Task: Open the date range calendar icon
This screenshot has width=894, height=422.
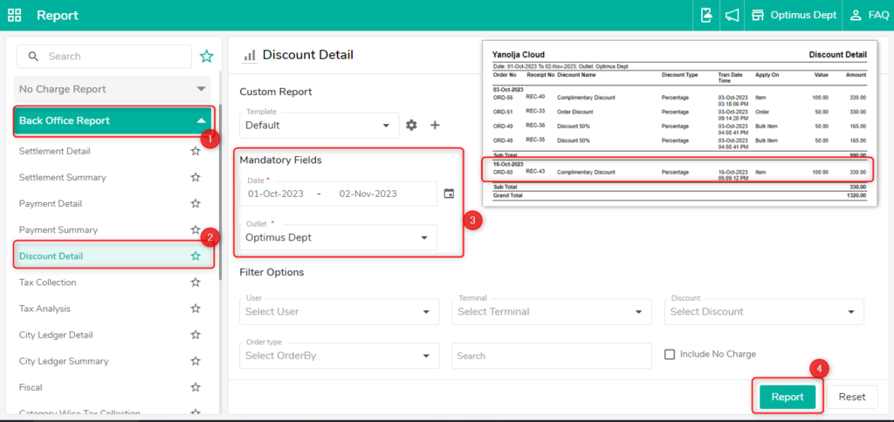Action: click(450, 194)
